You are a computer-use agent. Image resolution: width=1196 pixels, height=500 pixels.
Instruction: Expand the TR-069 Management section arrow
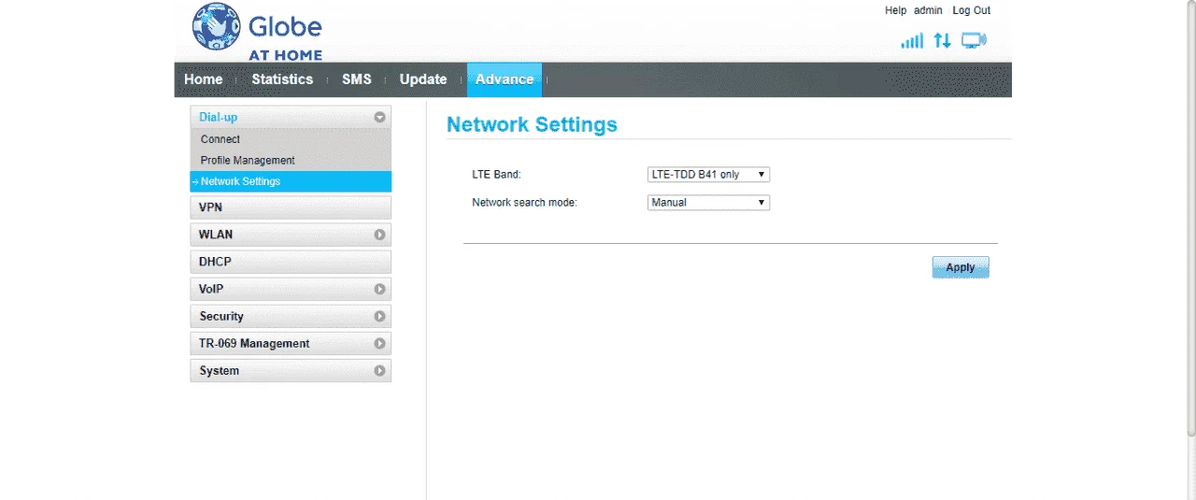[380, 344]
